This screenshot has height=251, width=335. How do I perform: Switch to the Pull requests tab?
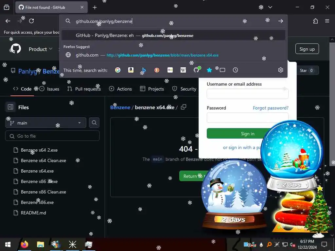[x=84, y=89]
